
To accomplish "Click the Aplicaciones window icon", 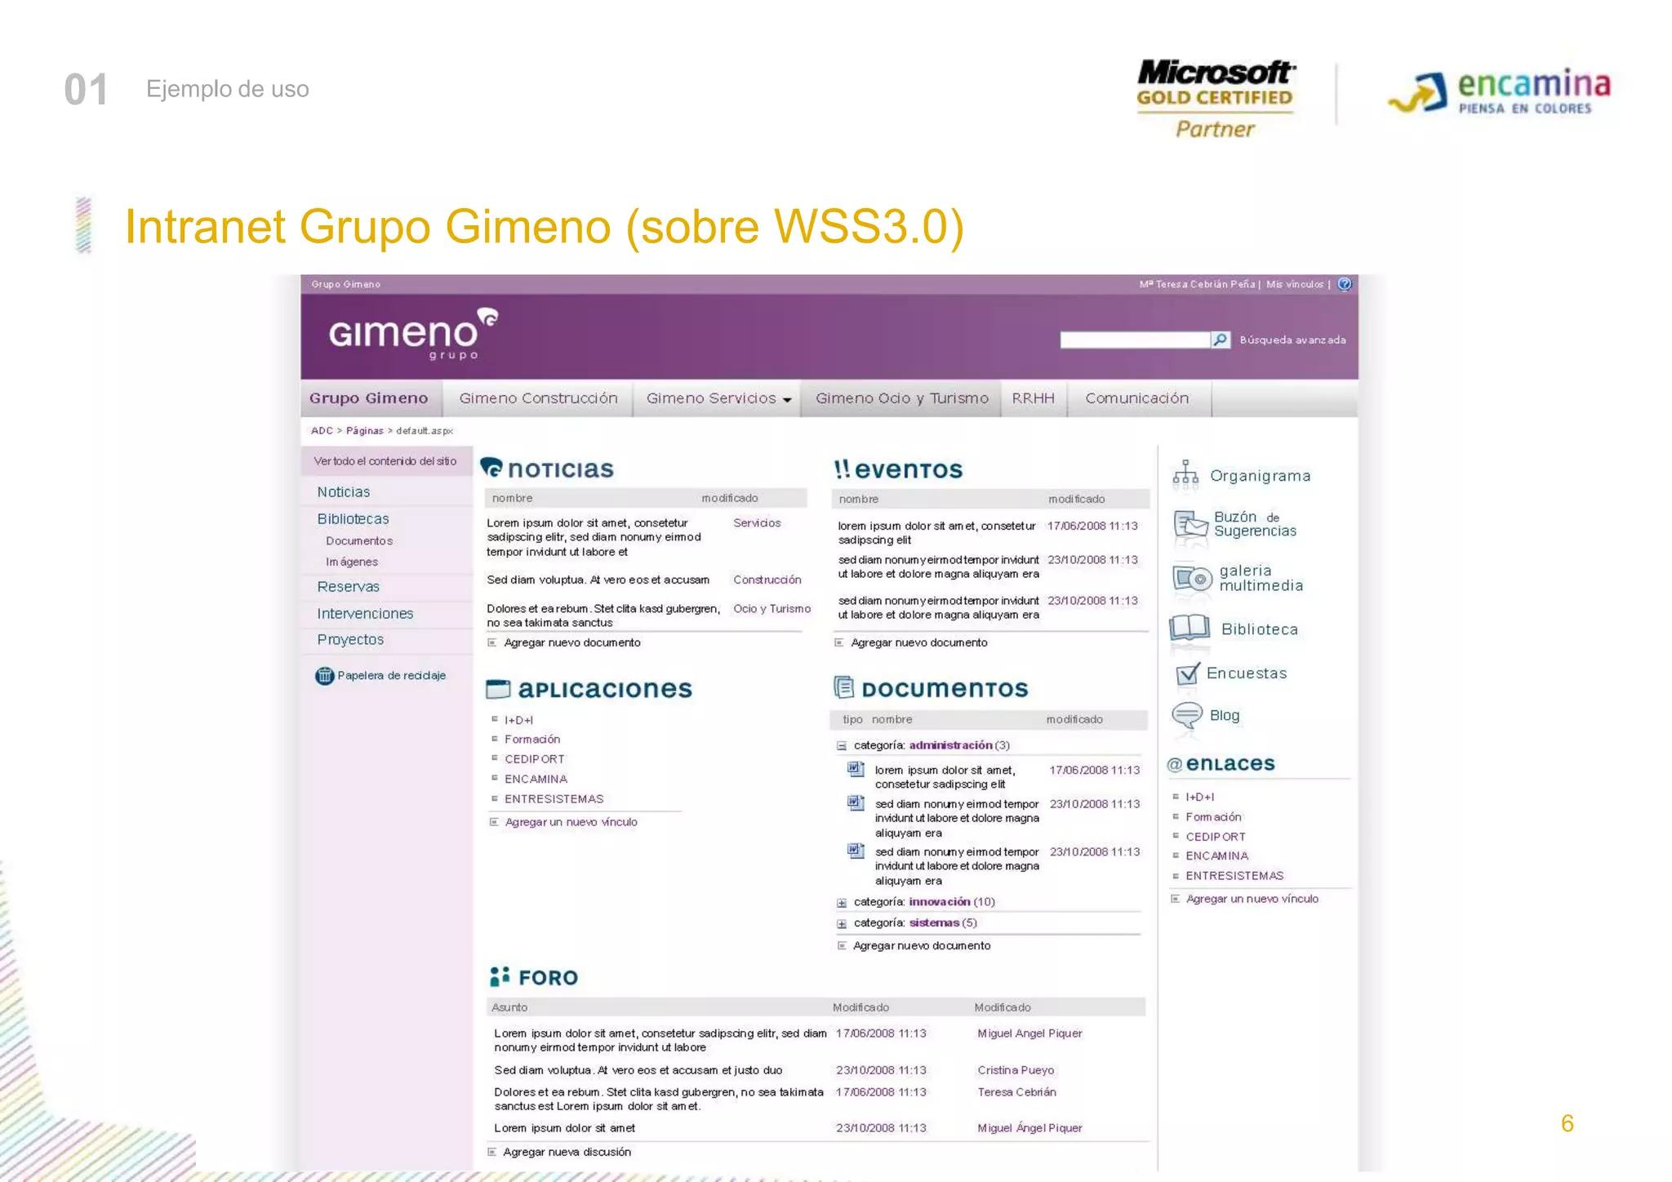I will pyautogui.click(x=498, y=689).
